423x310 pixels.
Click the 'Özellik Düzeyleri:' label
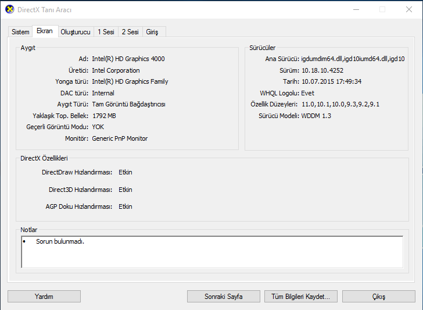point(274,104)
